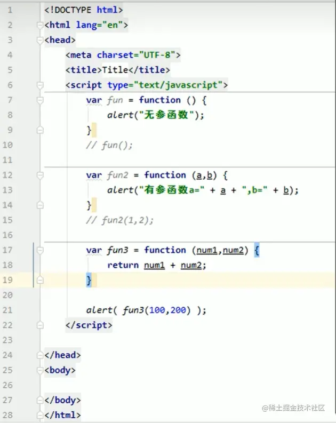This screenshot has height=423, width=336.
Task: Click fold end marker on line 19
Action: (x=40, y=280)
